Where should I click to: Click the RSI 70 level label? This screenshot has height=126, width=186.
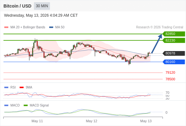pyautogui.click(x=167, y=93)
